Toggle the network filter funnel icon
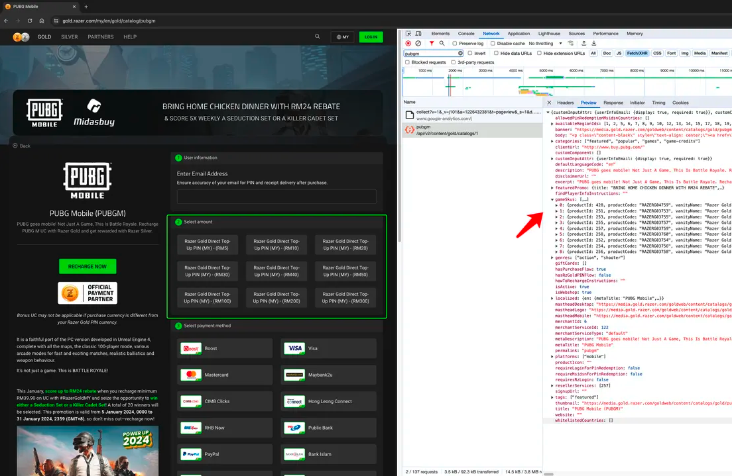732x476 pixels. [x=432, y=43]
